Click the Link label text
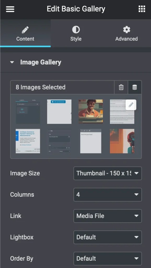This screenshot has width=151, height=268. (16, 216)
